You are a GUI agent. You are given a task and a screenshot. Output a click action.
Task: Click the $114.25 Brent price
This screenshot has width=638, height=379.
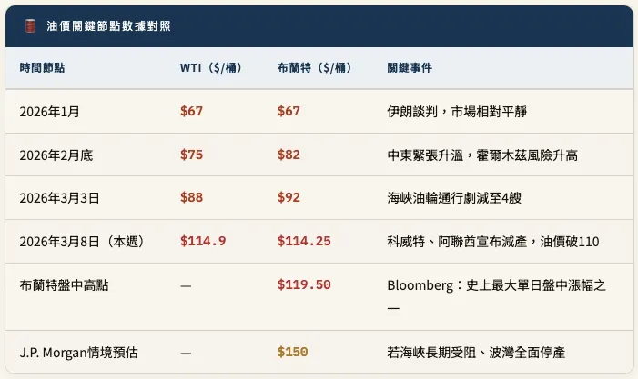[x=303, y=241]
